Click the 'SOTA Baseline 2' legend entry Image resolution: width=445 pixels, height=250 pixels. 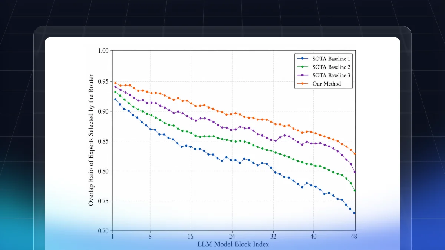pos(323,67)
